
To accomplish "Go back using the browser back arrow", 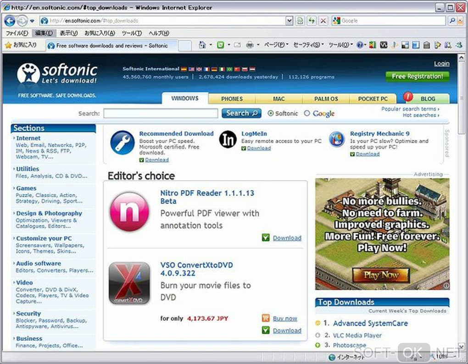I will (10, 21).
